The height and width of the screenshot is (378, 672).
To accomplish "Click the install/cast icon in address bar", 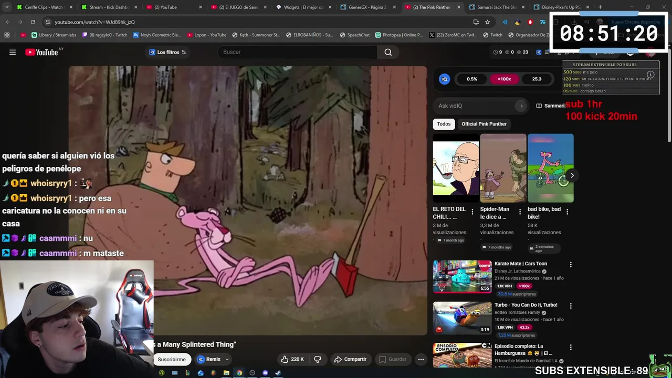I will pos(476,22).
